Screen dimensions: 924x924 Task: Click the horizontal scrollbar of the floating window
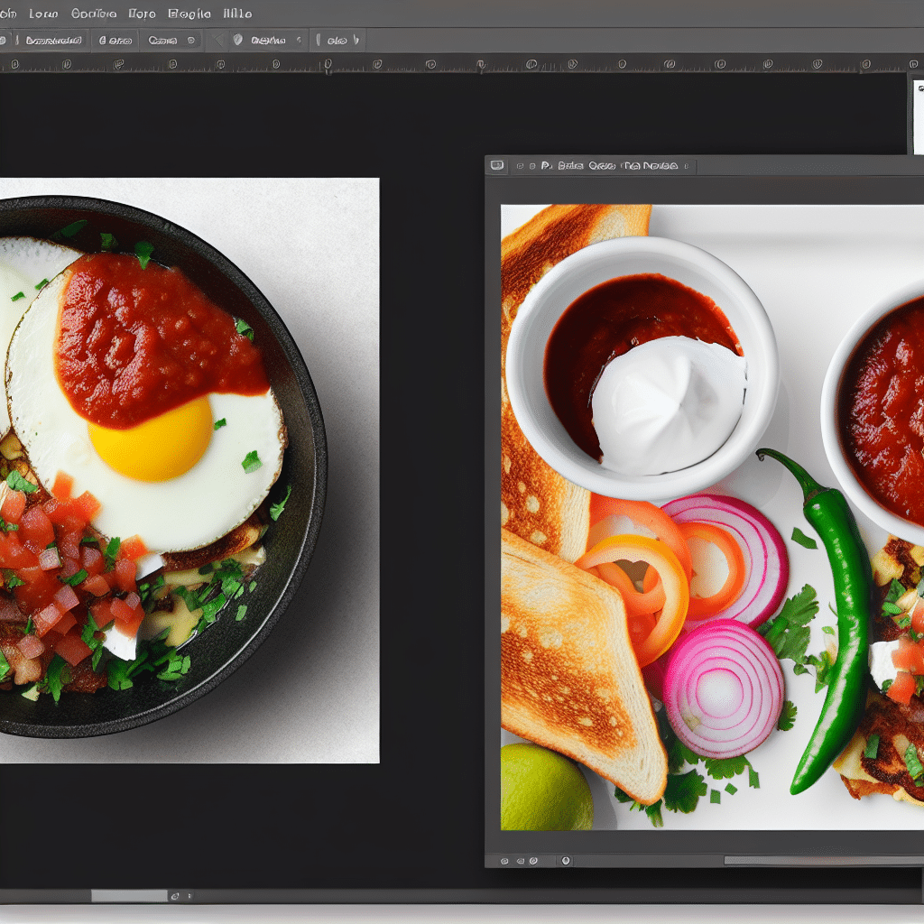tap(812, 861)
